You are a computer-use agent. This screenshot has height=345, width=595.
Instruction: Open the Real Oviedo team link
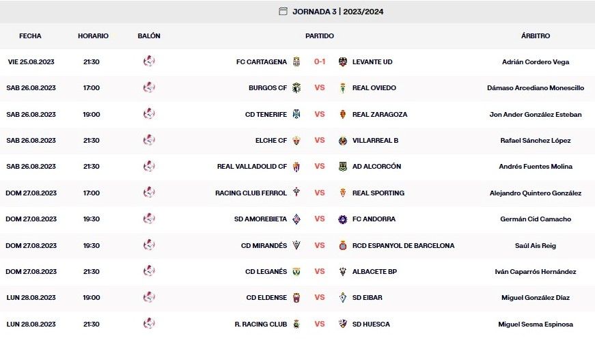pyautogui.click(x=374, y=88)
